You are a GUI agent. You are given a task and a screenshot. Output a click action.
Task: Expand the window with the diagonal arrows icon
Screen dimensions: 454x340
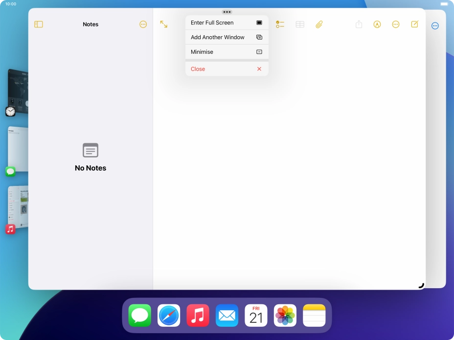[x=164, y=24]
